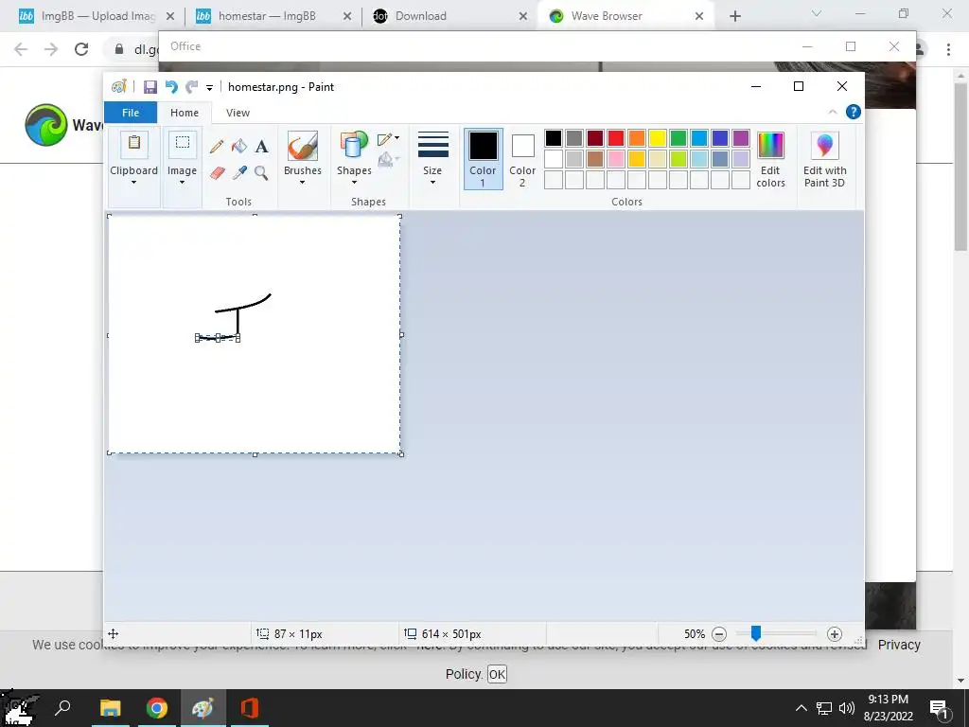
Task: Select the Text tool
Action: [x=261, y=147]
